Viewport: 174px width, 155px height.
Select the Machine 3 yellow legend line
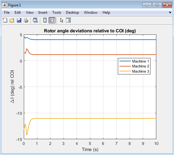point(125,71)
